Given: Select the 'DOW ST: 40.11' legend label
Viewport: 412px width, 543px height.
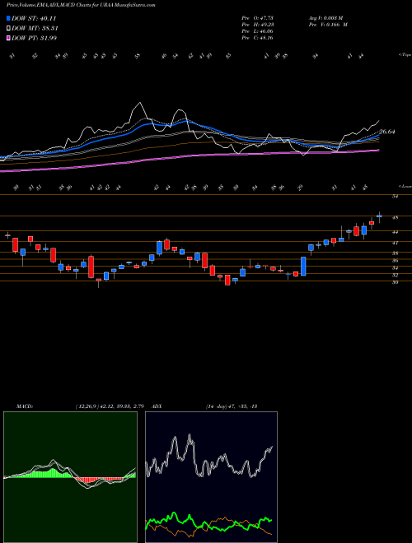Looking at the screenshot, I should tap(34, 19).
